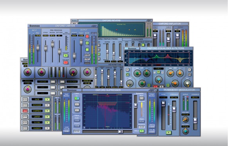This screenshot has width=228, height=146.
Task: Click the Oxford Supresser graph corner icon
Action: (x=84, y=127)
